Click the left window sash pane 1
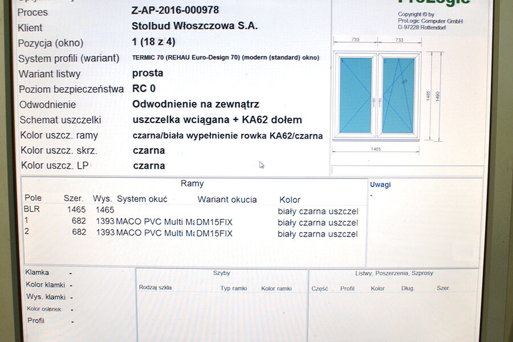The image size is (513, 342). pos(355,95)
